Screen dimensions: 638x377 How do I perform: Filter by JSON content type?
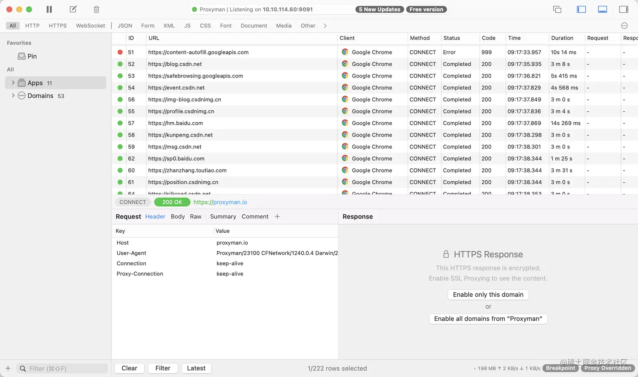(125, 26)
